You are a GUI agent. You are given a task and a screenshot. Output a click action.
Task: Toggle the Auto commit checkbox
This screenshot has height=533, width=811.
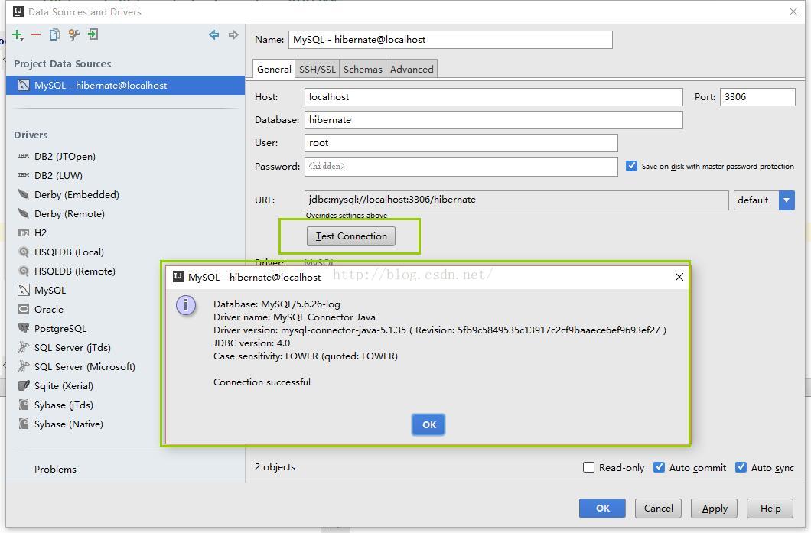pos(659,467)
